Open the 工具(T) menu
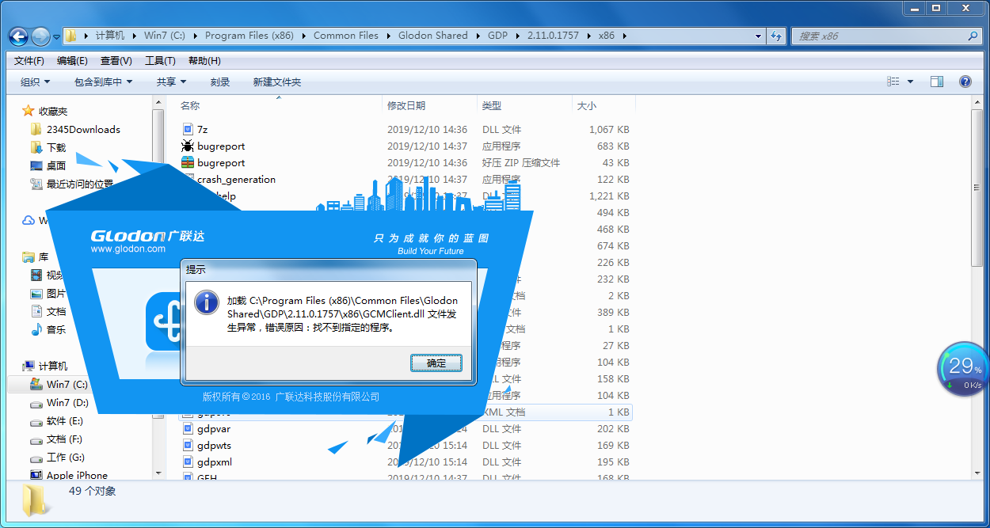Image resolution: width=990 pixels, height=528 pixels. pos(160,61)
